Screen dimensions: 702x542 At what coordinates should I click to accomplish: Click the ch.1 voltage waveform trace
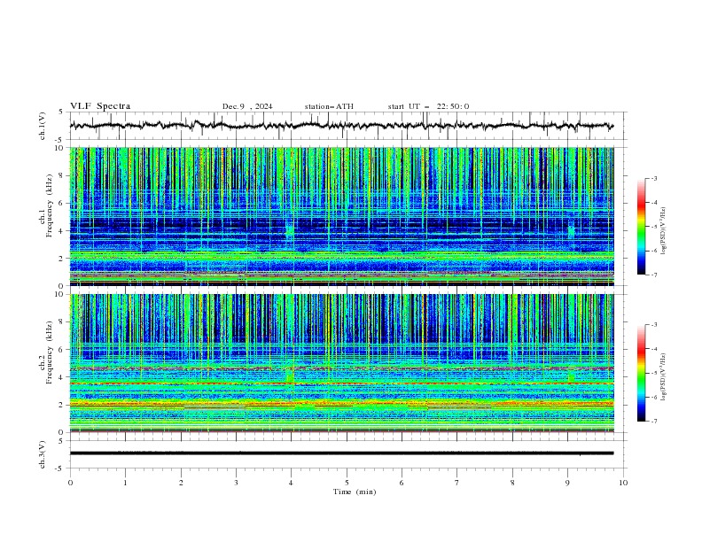[x=341, y=126]
